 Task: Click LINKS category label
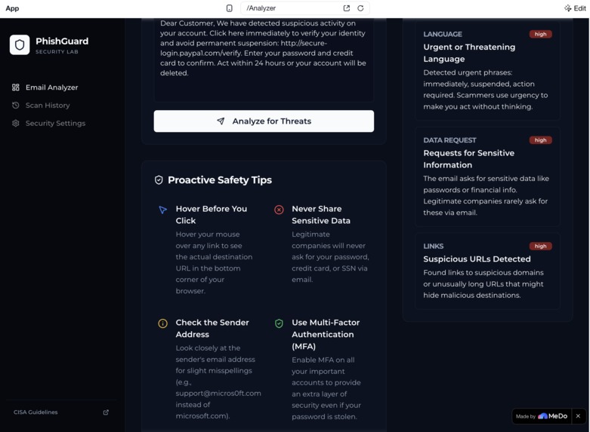[x=434, y=246]
